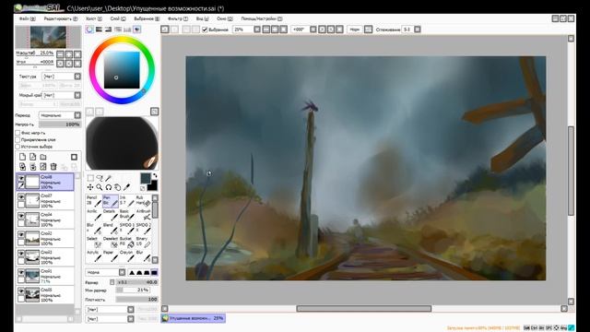
Task: Delete the current layer with trash icon
Action: point(53,166)
